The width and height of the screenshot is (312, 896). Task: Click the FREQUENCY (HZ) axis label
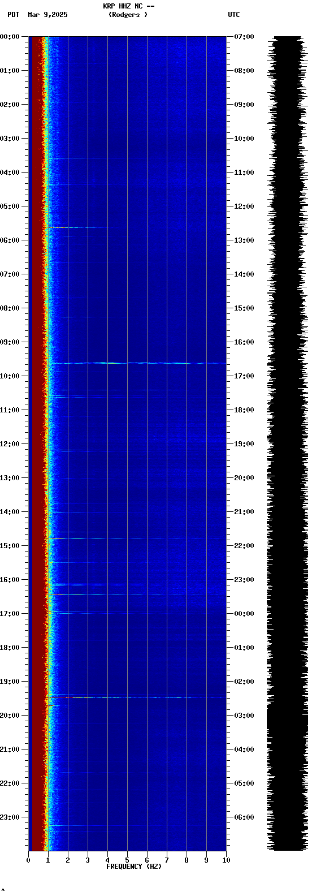point(134,867)
